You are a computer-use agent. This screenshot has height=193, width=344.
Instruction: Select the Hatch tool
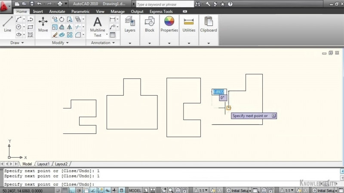(x=30, y=35)
